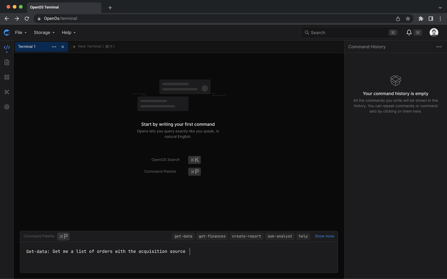The image size is (447, 279).
Task: Reload the page with refresh icon
Action: coord(27,19)
